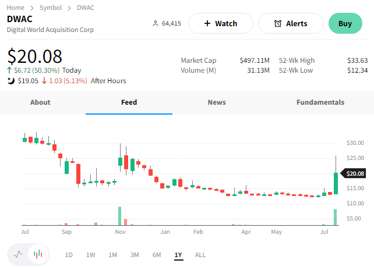
Task: Switch to the News tab
Action: click(217, 102)
